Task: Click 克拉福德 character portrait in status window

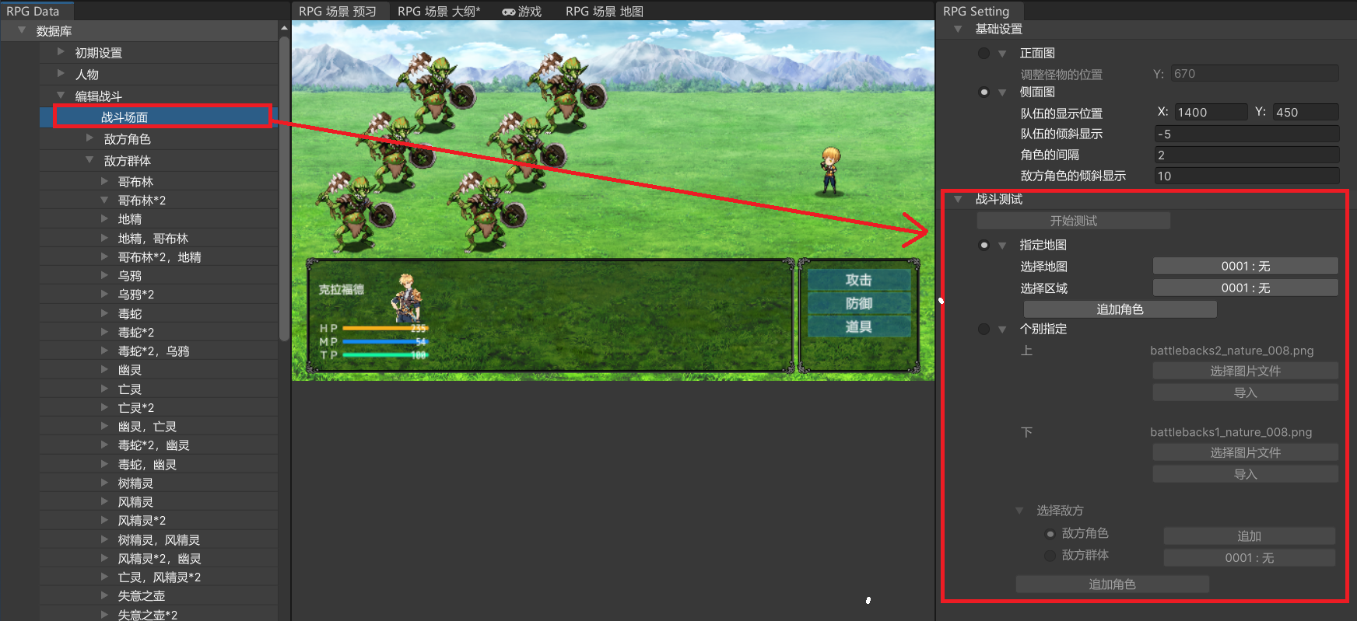Action: click(x=405, y=298)
